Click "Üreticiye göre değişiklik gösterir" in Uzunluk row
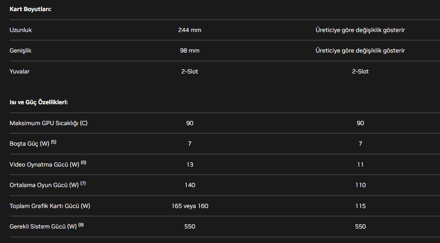The height and width of the screenshot is (243, 440). 360,30
